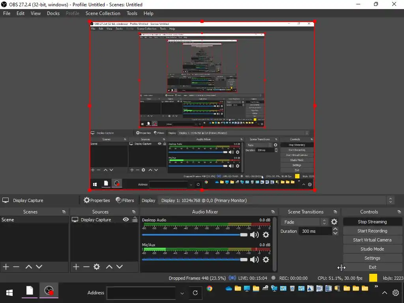Pop out the Audio Mixer dock
This screenshot has height=303, width=404.
point(273,212)
